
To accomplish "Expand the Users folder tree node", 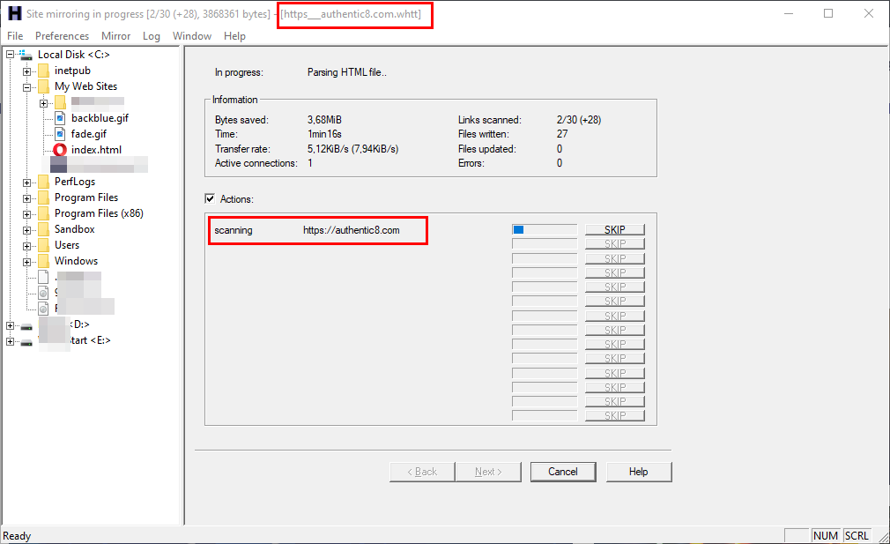I will 27,245.
